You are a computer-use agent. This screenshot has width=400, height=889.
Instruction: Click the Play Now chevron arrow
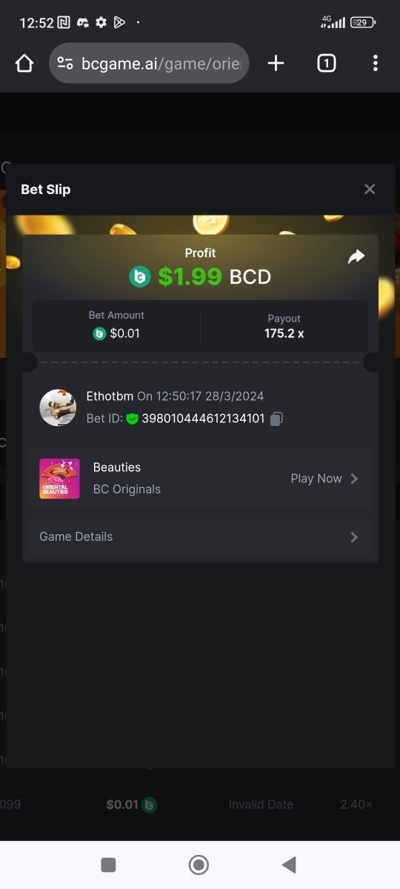pyautogui.click(x=354, y=479)
